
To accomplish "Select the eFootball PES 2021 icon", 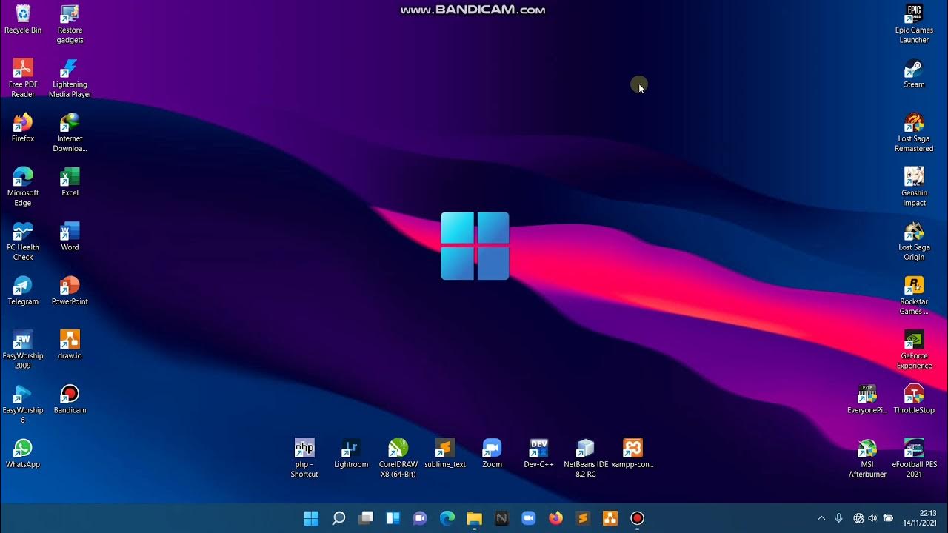I will pos(914,457).
